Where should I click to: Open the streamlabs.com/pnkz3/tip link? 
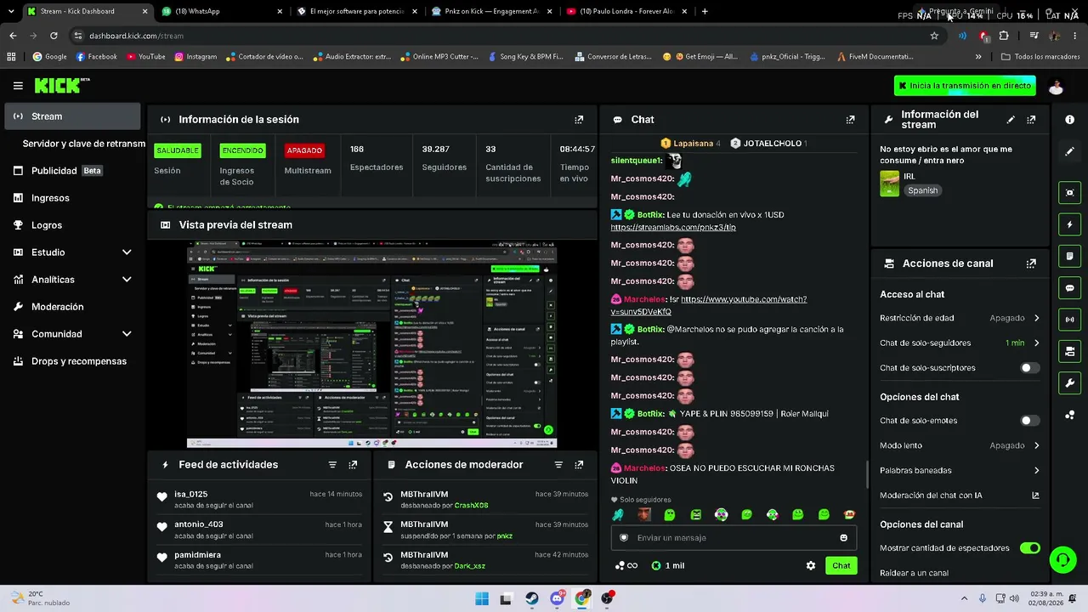(673, 228)
